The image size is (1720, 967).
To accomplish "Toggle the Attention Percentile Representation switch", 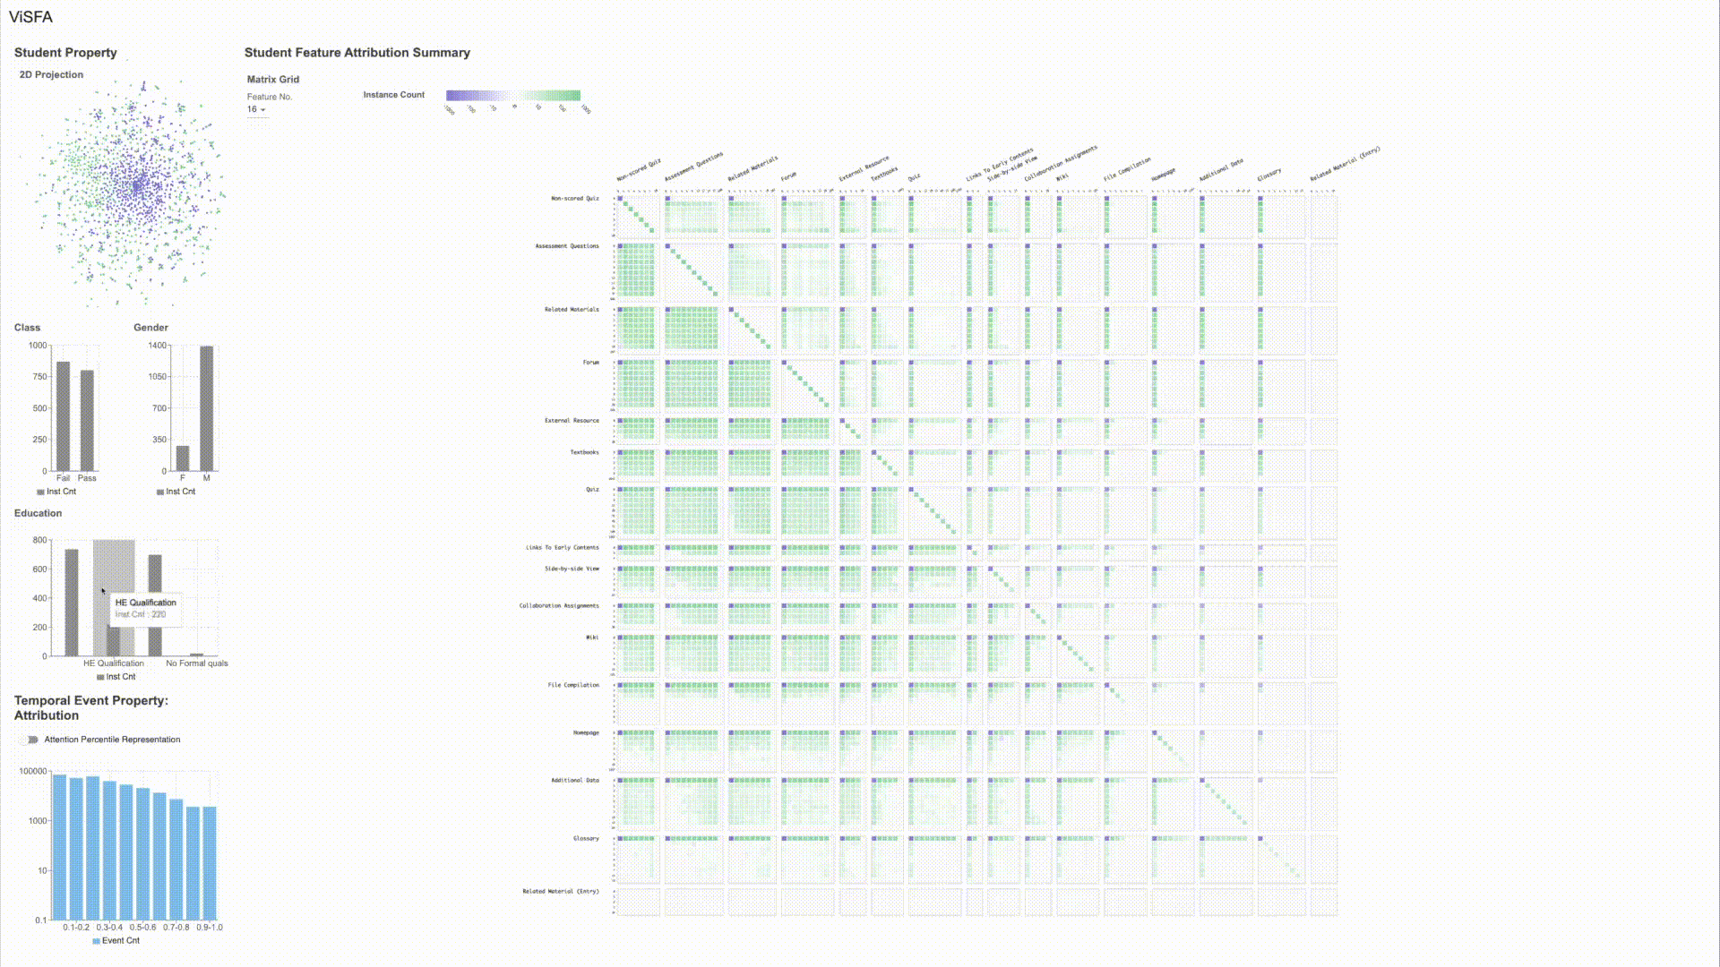I will pos(30,740).
